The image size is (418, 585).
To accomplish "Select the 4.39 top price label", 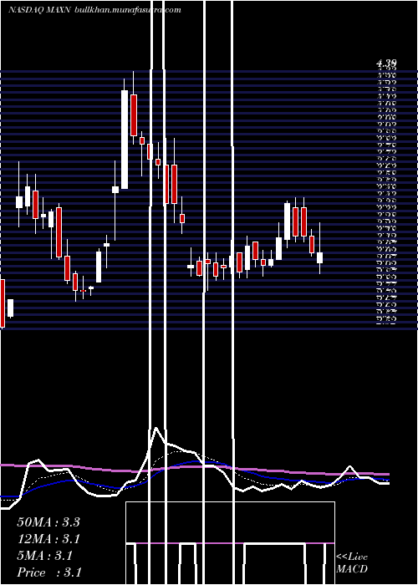I will pyautogui.click(x=386, y=64).
